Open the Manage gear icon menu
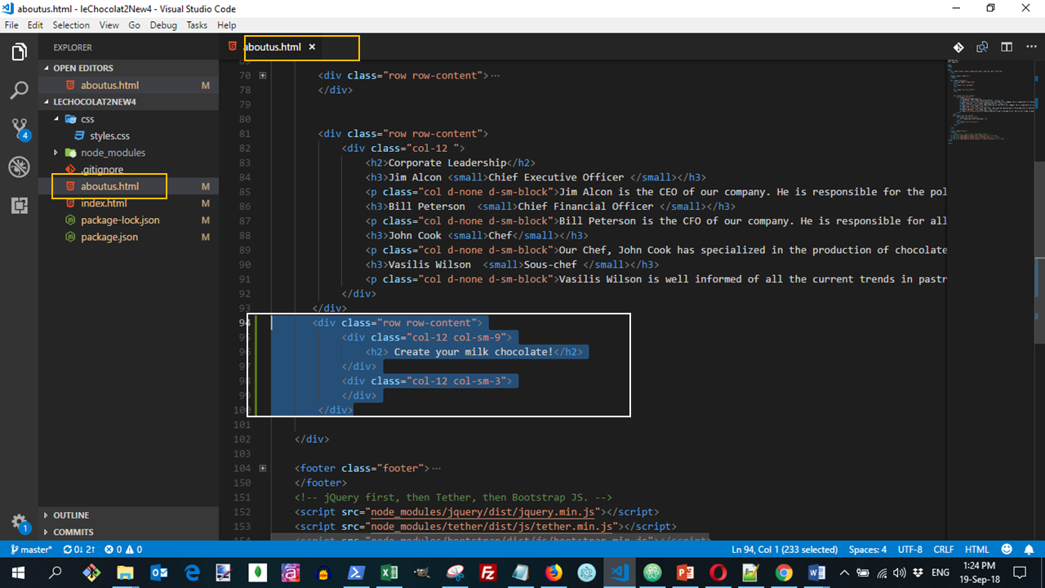The image size is (1045, 588). [19, 523]
